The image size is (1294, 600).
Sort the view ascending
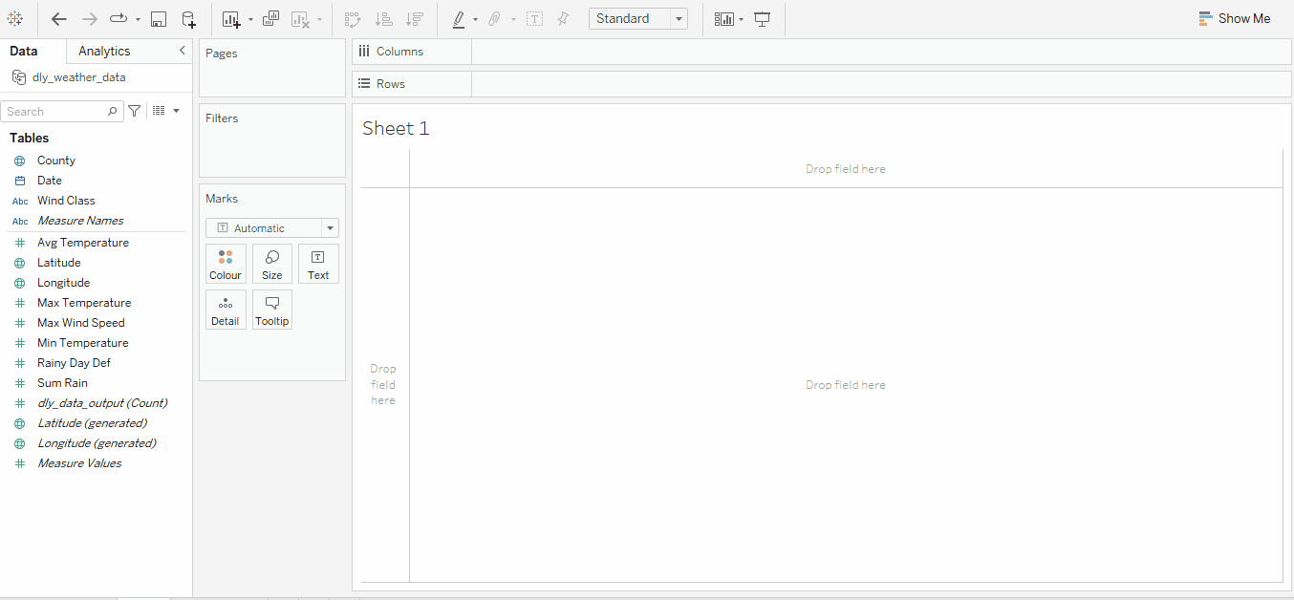(382, 18)
